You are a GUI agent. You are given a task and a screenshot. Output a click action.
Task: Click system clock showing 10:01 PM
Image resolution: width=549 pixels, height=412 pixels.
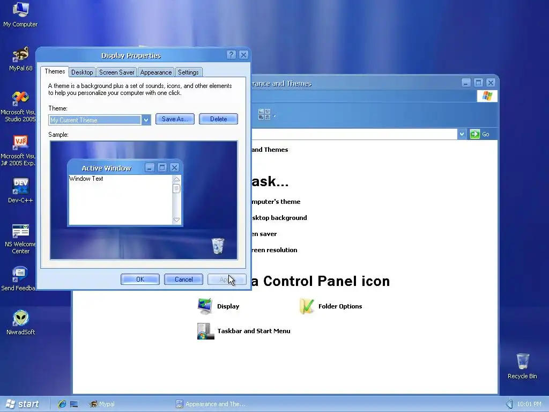(529, 404)
